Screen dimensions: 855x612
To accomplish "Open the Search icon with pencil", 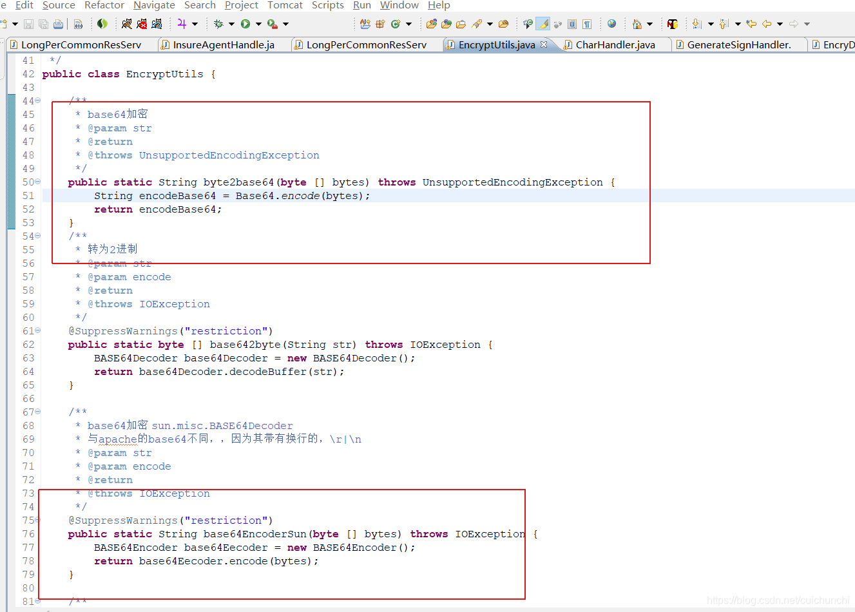I will click(x=476, y=24).
